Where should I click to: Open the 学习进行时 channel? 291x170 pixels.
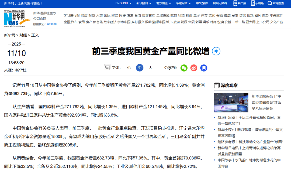[x=71, y=15]
